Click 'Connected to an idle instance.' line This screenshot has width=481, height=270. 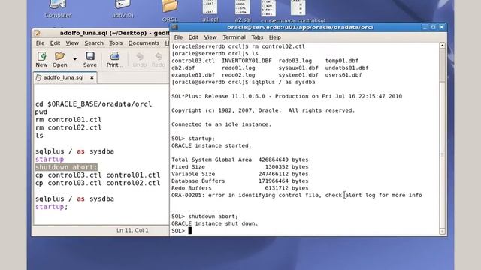pos(222,124)
